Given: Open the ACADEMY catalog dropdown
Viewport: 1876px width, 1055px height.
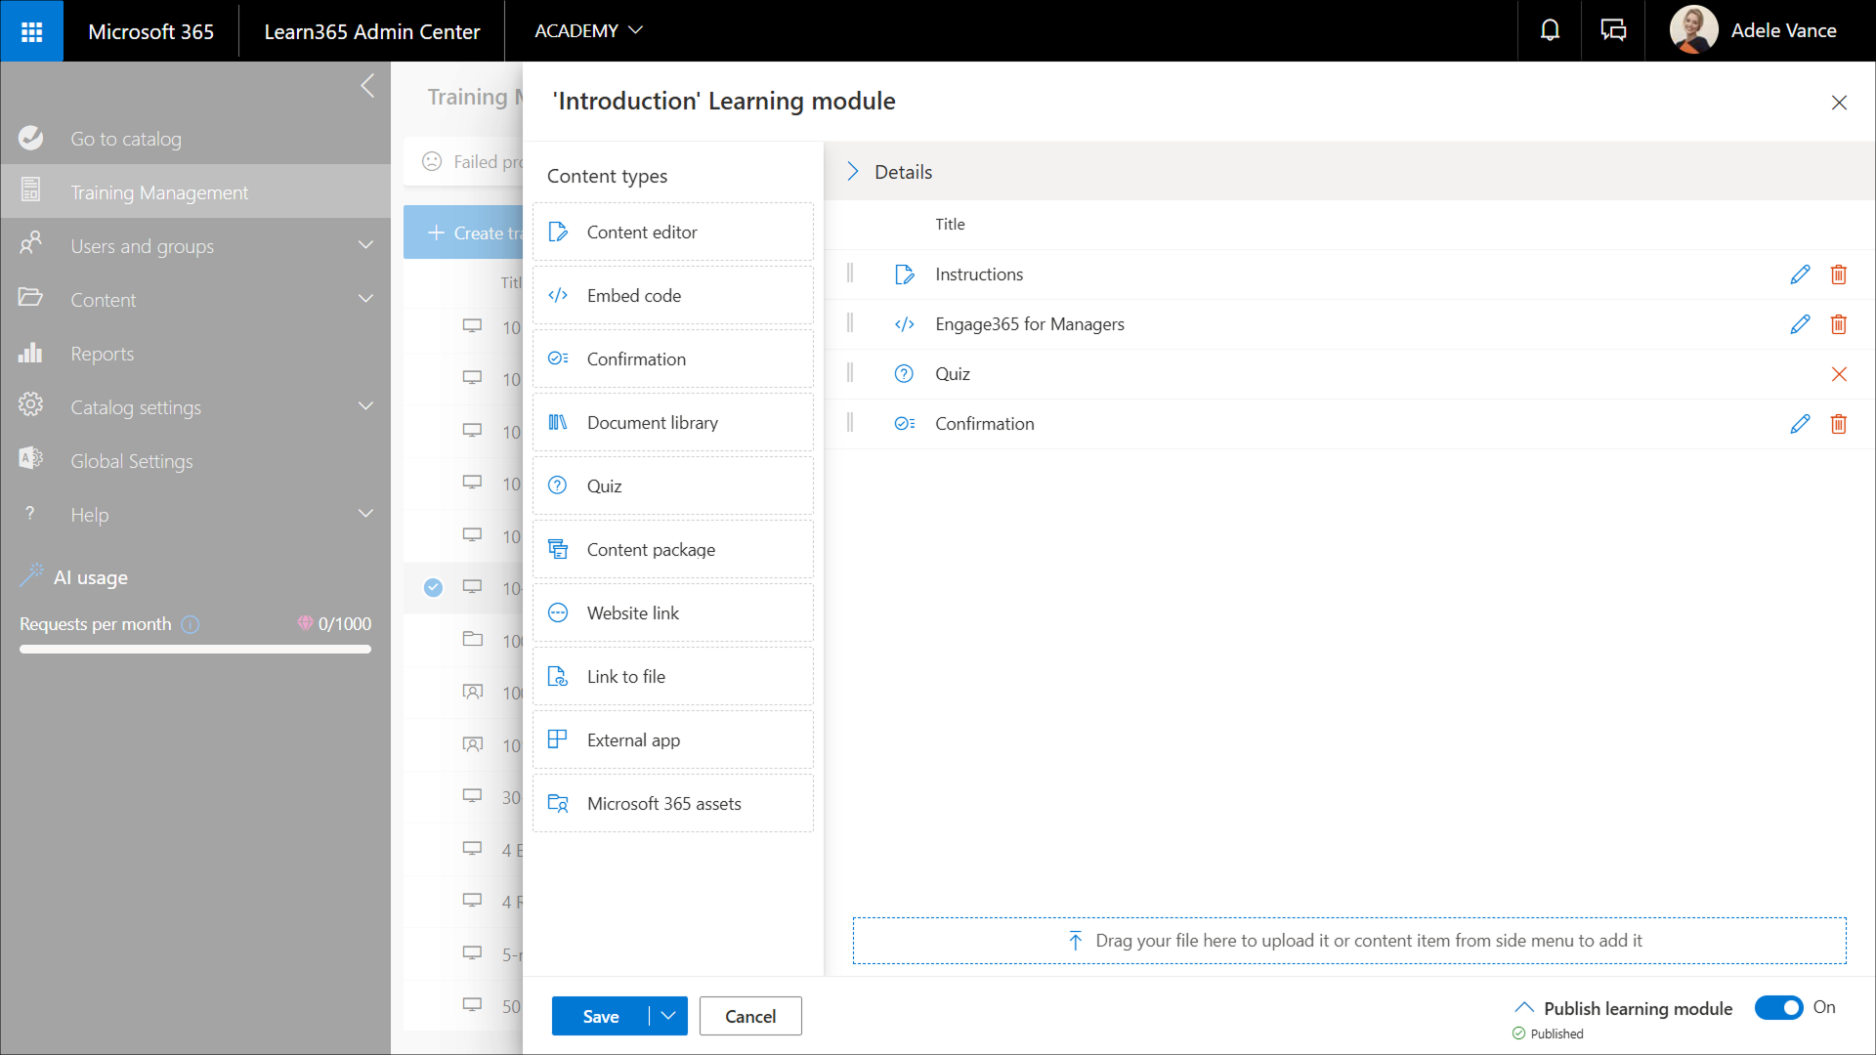Looking at the screenshot, I should point(587,30).
